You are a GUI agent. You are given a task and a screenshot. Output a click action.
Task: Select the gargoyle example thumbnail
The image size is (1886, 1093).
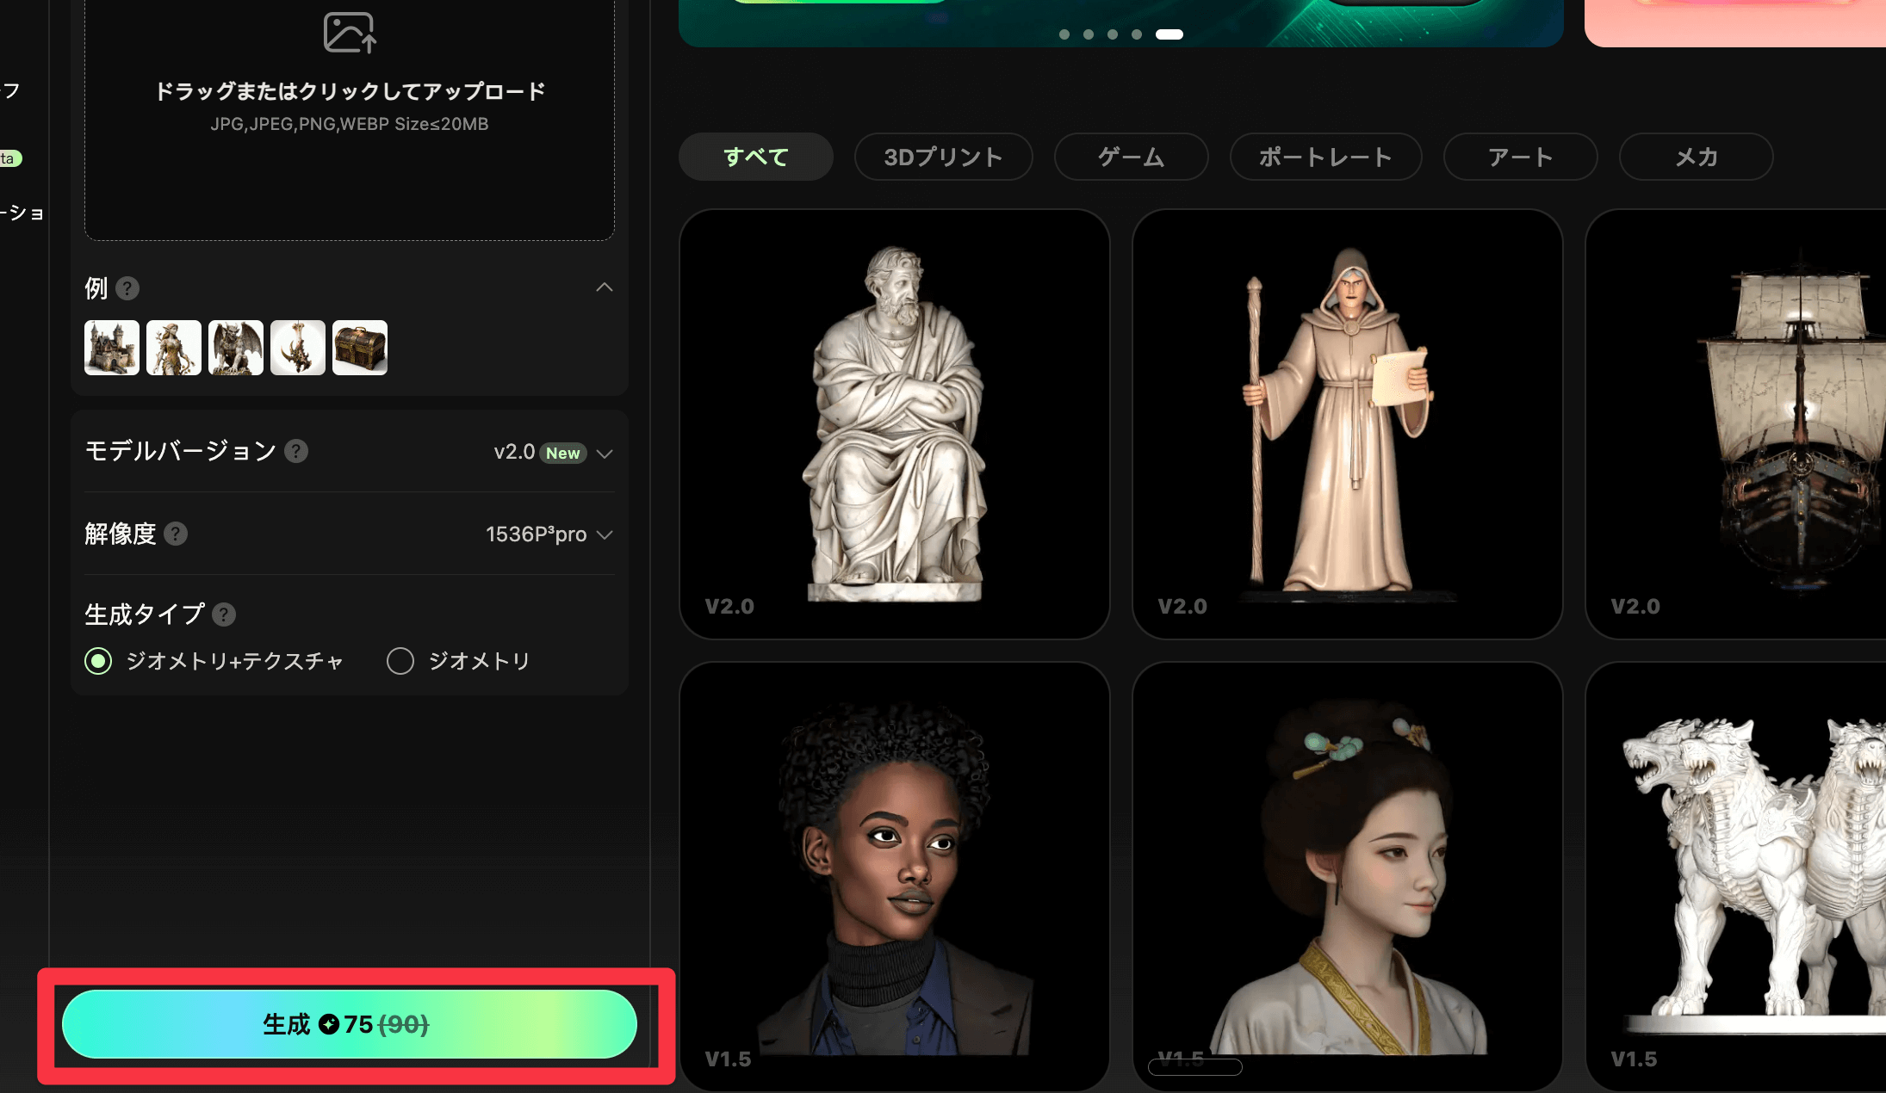point(236,348)
